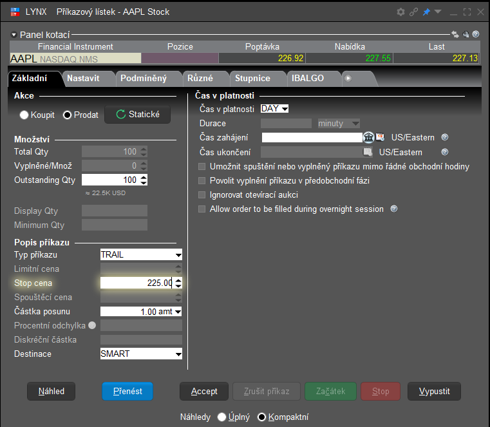Click the Nabídka value 227.55
490x427 pixels.
click(378, 59)
